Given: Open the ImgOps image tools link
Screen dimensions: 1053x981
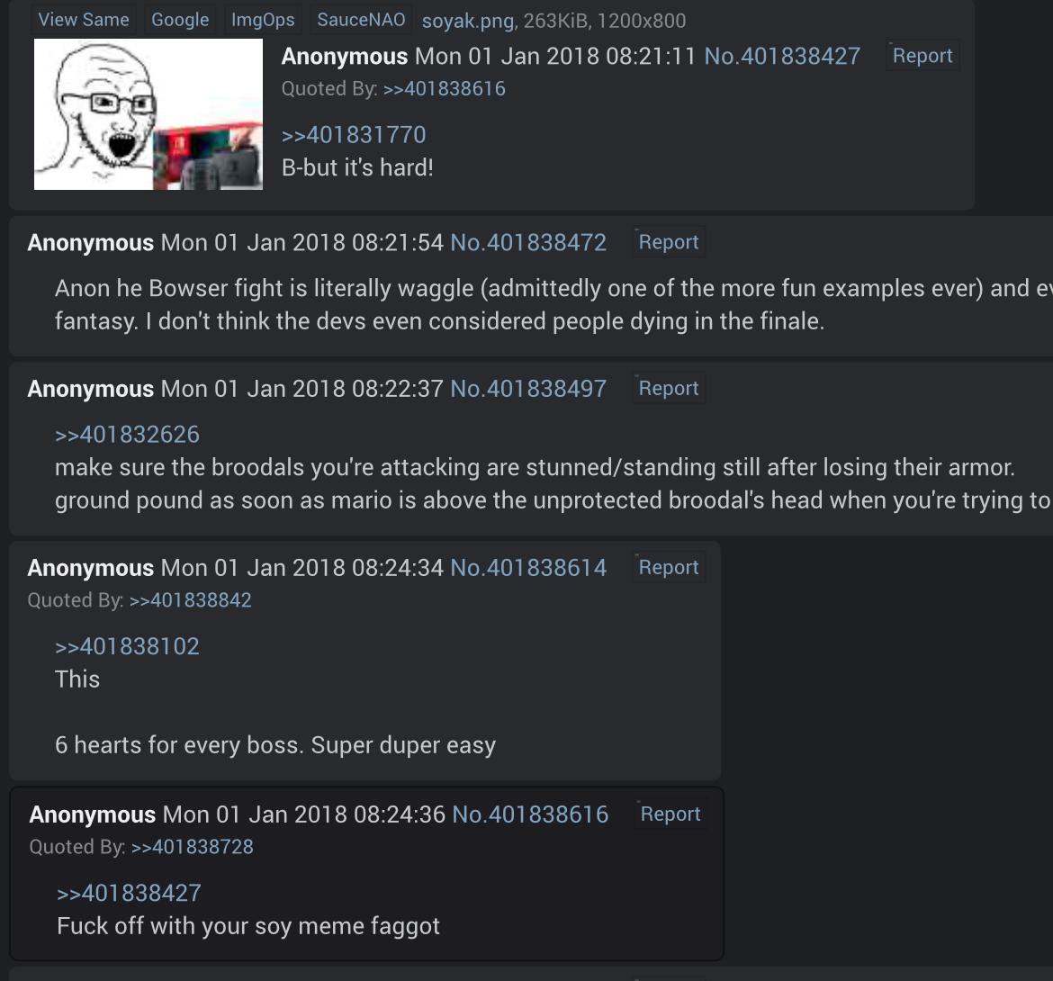Looking at the screenshot, I should pyautogui.click(x=263, y=20).
